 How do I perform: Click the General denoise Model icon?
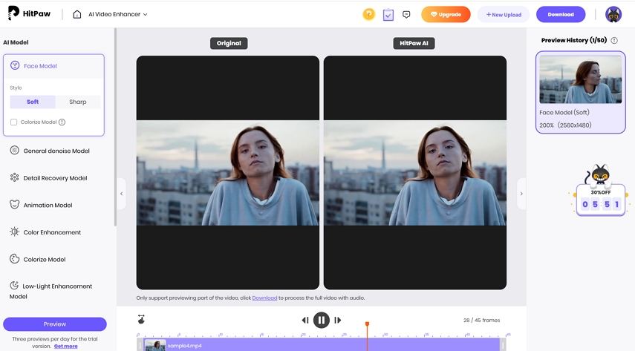click(15, 150)
